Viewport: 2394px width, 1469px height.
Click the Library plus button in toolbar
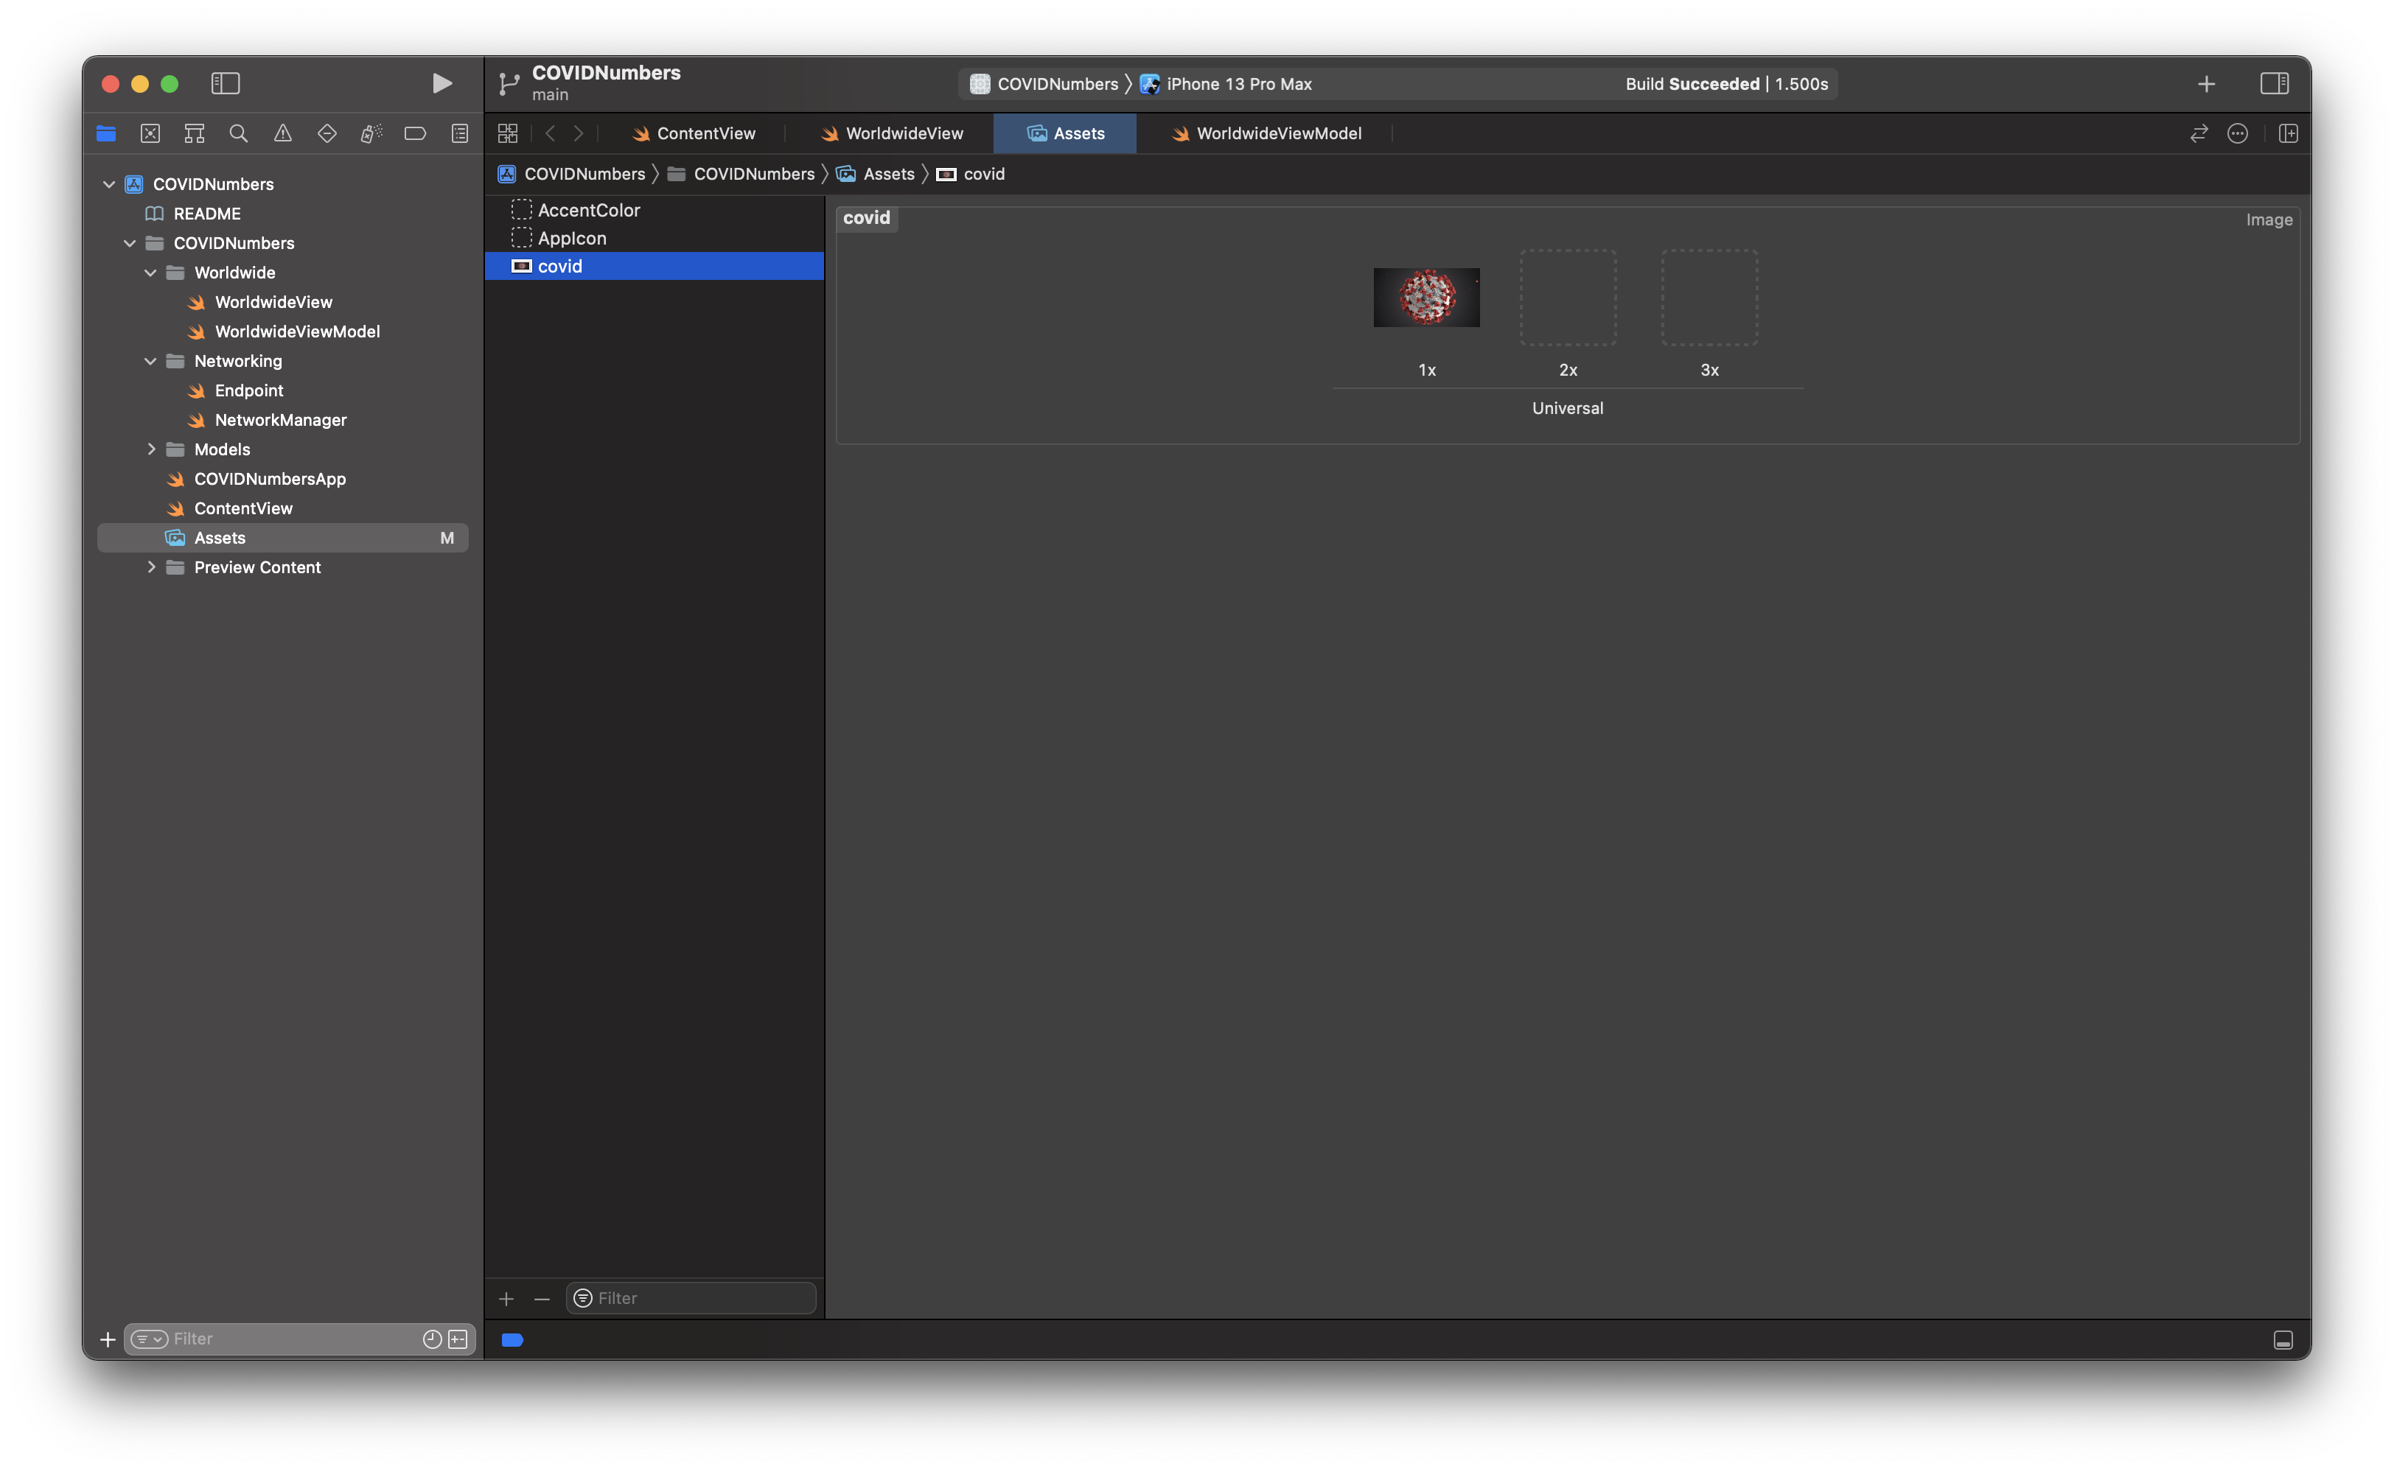(x=2206, y=83)
